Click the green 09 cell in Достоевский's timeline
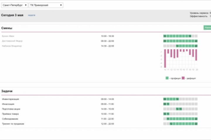Screen dimensions: 211x140 pyautogui.click(x=165, y=41)
